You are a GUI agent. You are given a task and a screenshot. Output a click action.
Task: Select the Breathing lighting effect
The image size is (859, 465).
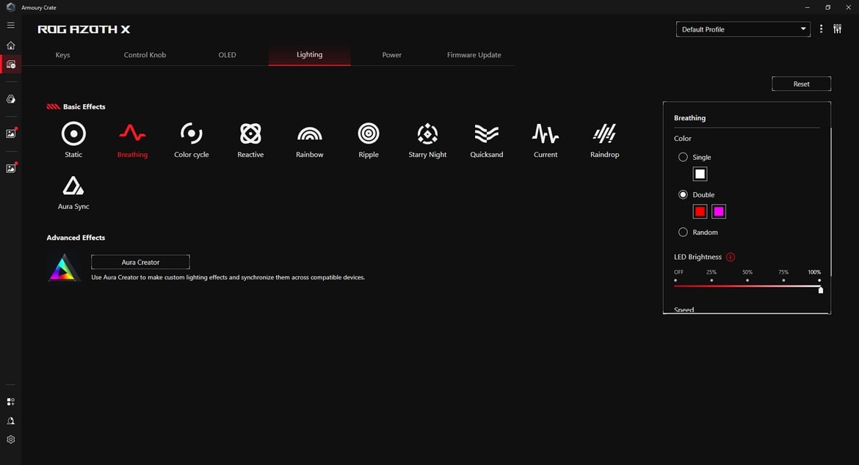[x=132, y=140]
